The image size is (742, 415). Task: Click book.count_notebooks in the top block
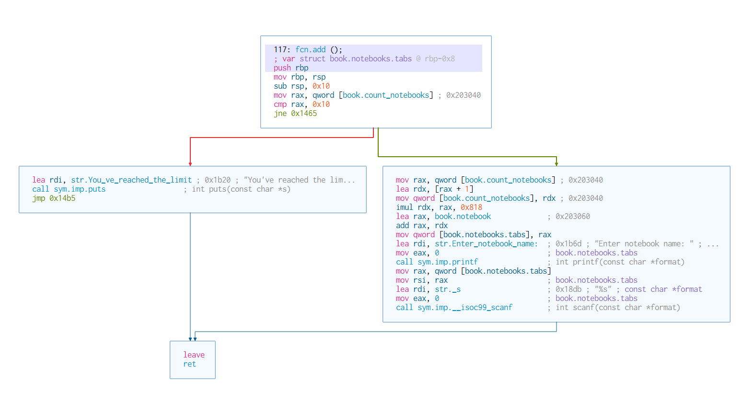[x=386, y=95]
